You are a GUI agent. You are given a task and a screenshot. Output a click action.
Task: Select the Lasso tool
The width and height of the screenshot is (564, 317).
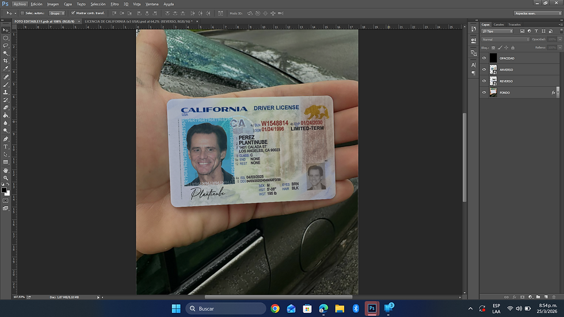[5, 45]
